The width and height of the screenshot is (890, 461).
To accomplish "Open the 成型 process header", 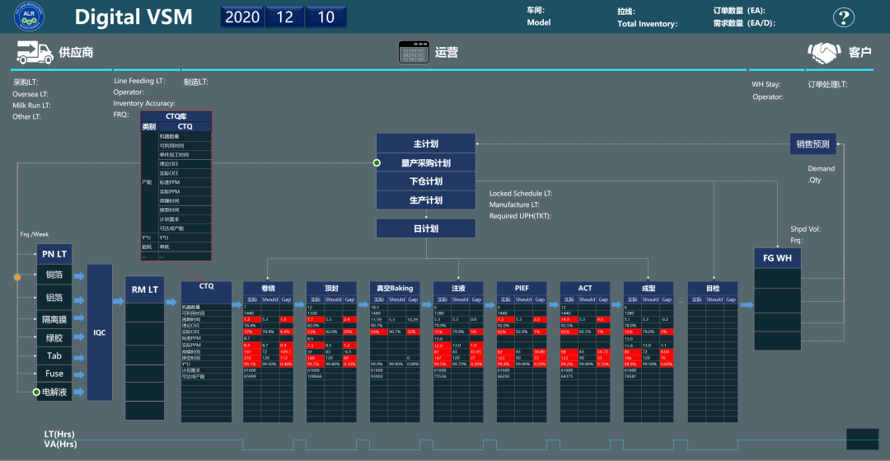I will click(649, 288).
